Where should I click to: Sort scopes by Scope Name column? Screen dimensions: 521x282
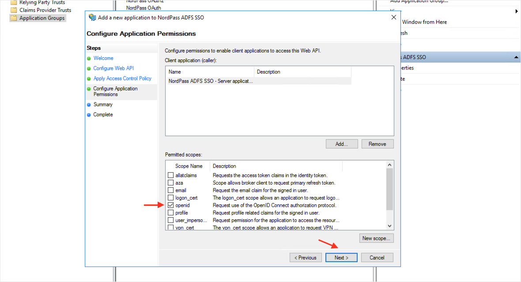click(x=189, y=166)
